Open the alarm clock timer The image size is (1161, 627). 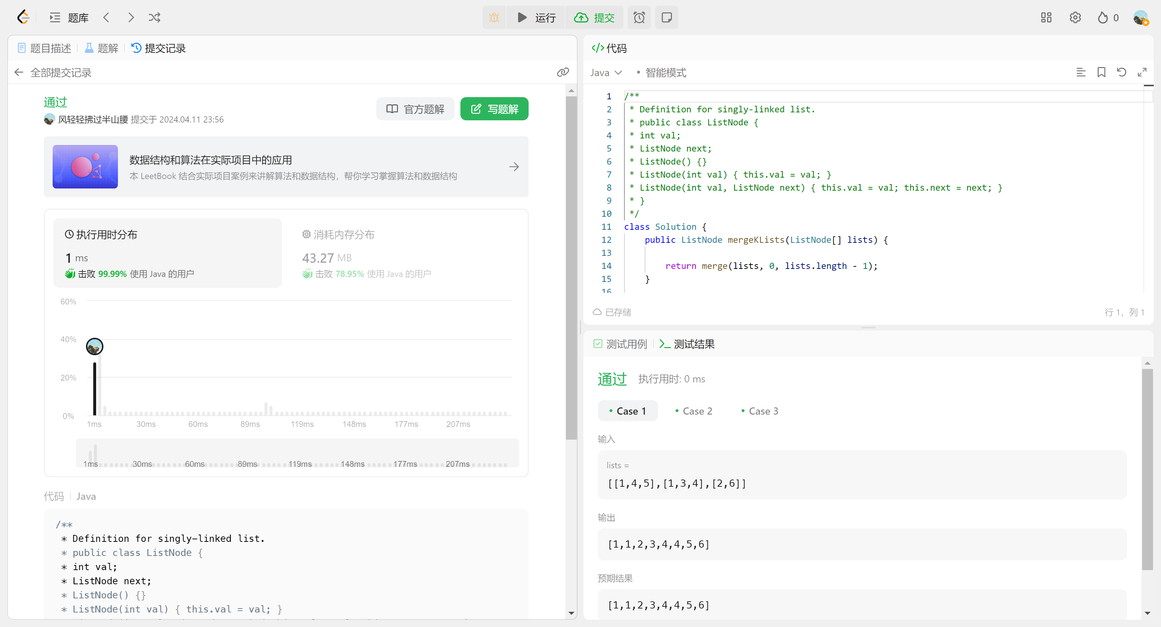coord(639,17)
